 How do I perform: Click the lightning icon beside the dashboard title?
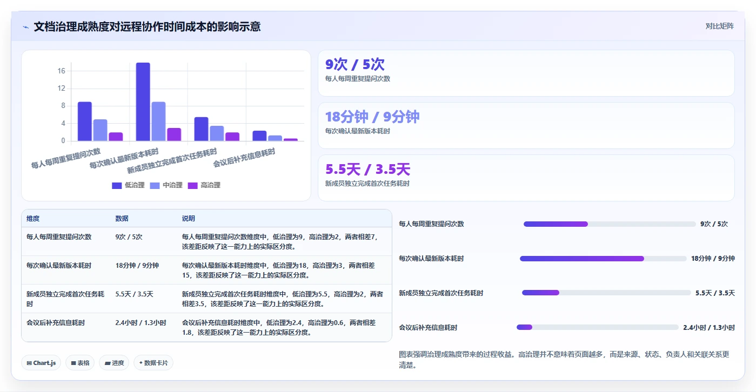pyautogui.click(x=26, y=26)
